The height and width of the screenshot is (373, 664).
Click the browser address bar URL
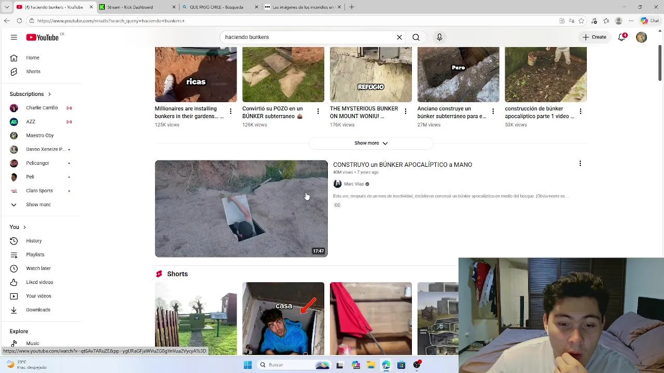coord(110,21)
